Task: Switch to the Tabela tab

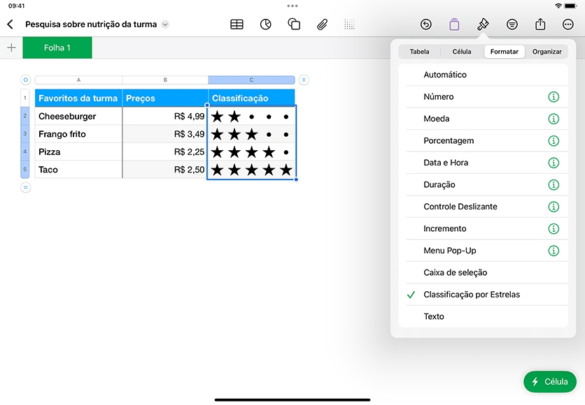Action: pos(419,52)
